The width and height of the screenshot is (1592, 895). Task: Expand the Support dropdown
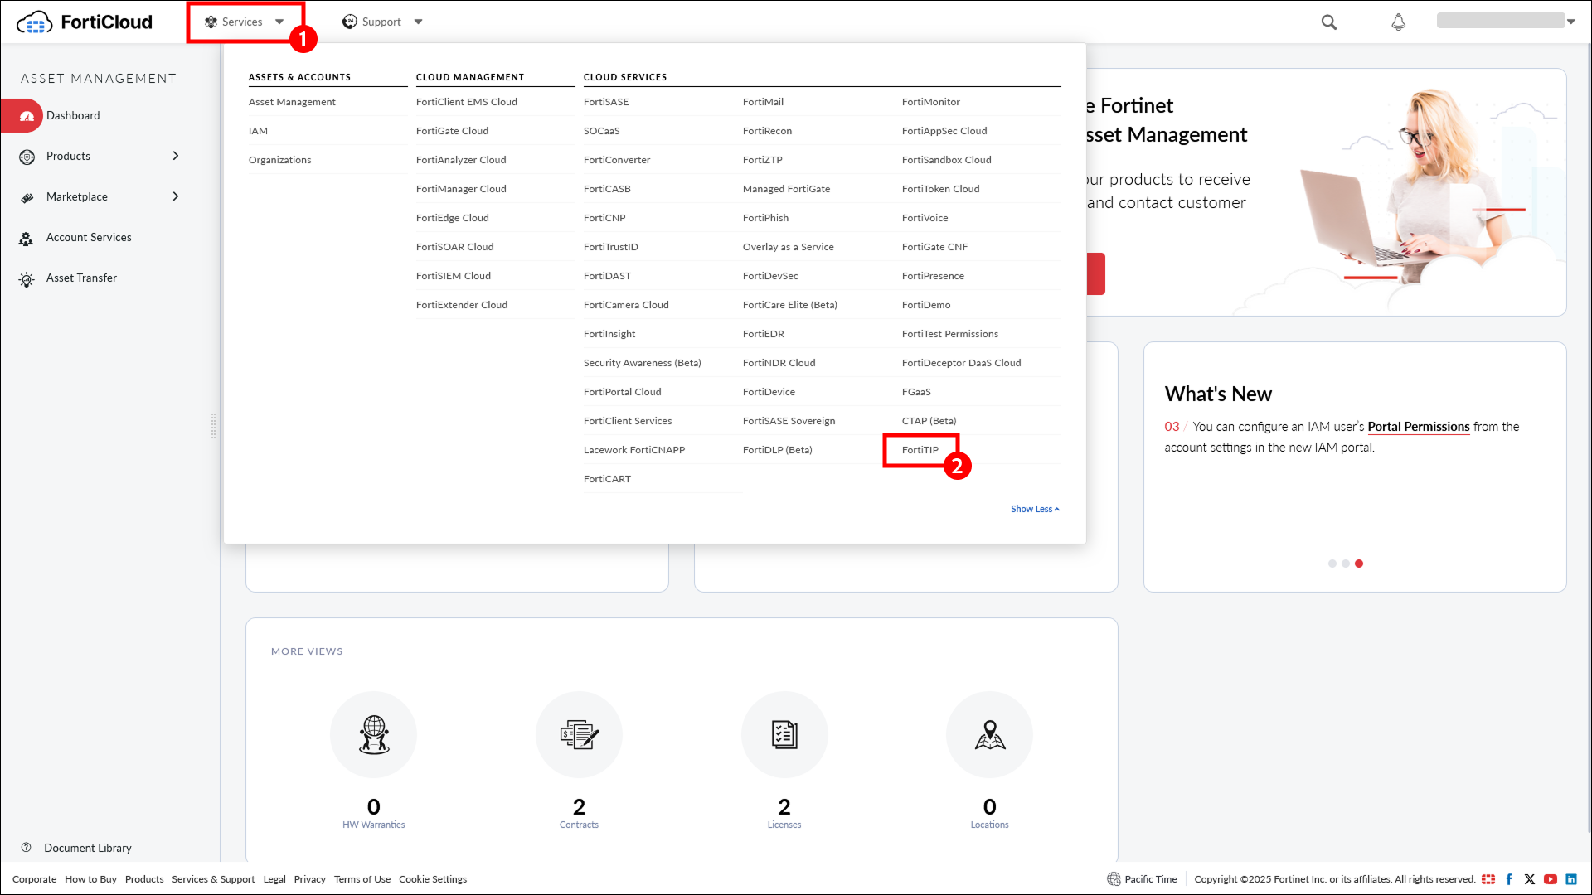pyautogui.click(x=382, y=22)
